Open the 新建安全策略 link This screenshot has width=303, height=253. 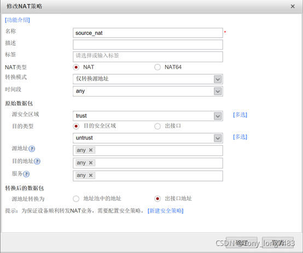click(165, 211)
